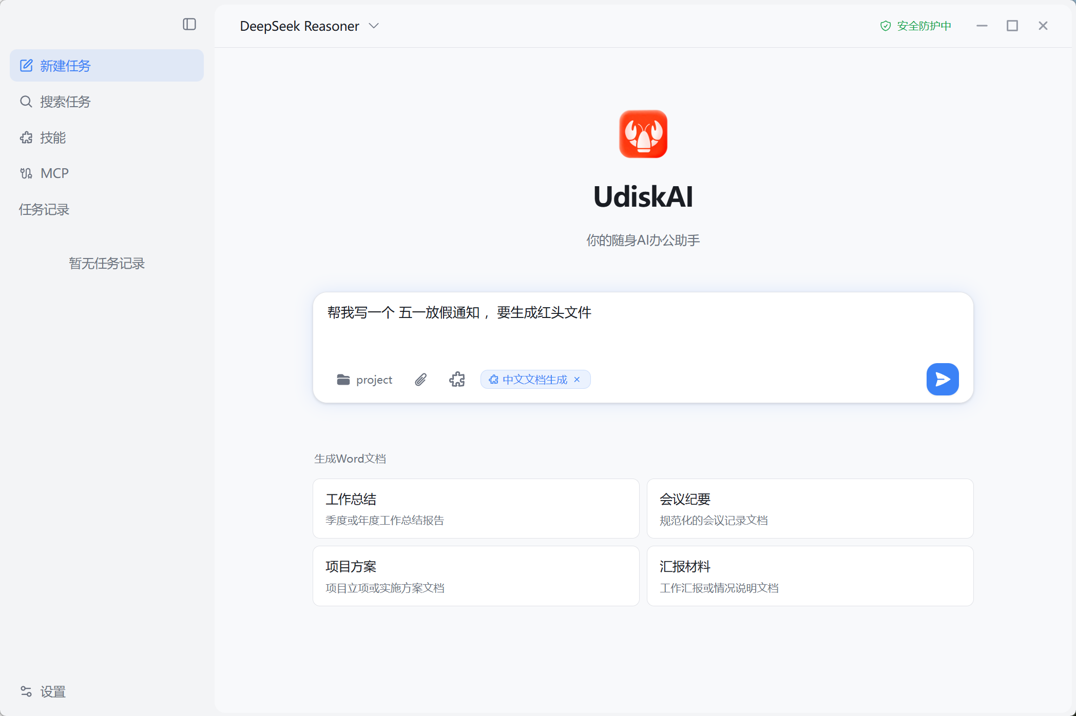Select the 工作总结 Word document template
1076x716 pixels.
[x=475, y=508]
